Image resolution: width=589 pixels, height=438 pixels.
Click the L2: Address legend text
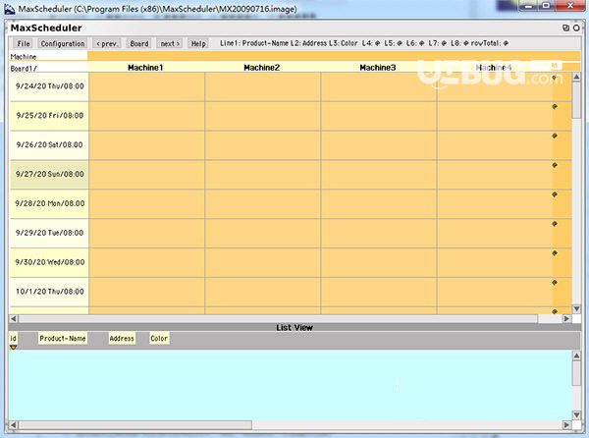pyautogui.click(x=308, y=43)
